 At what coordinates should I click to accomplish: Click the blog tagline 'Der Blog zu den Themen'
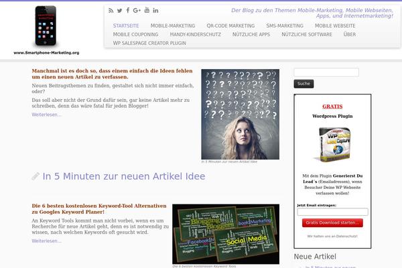click(x=312, y=13)
